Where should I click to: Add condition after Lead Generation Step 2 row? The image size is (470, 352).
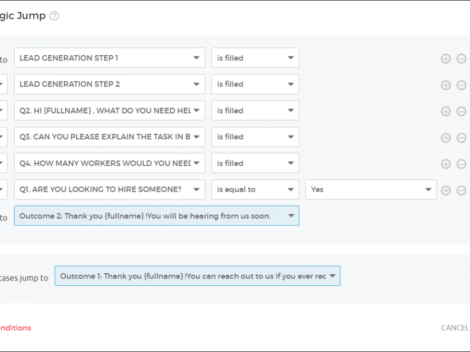click(445, 85)
